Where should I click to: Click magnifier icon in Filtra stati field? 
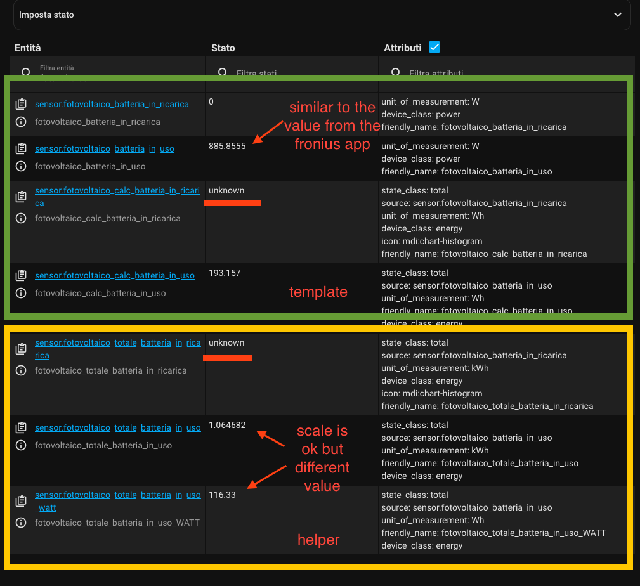pyautogui.click(x=223, y=70)
